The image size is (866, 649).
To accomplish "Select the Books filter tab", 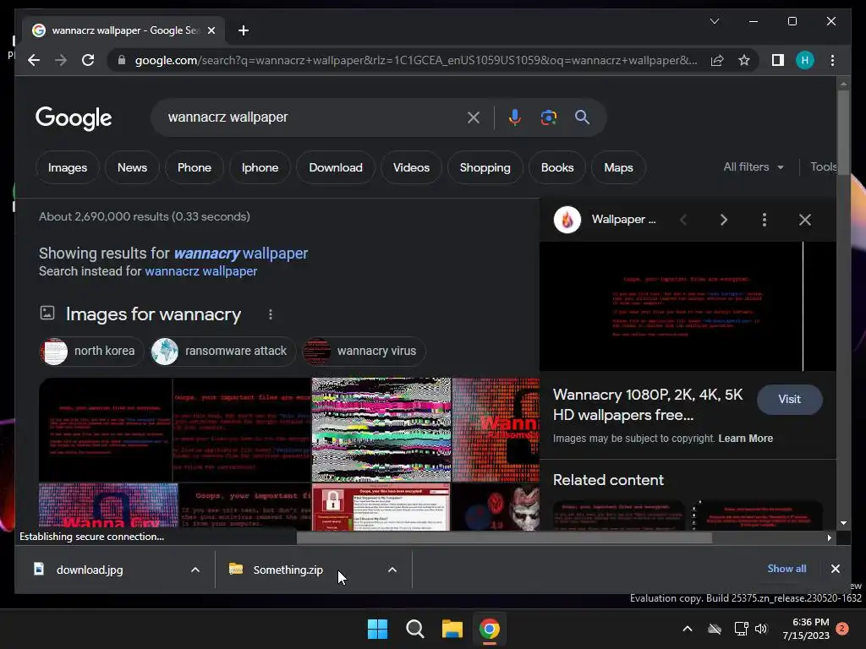I will (x=557, y=167).
